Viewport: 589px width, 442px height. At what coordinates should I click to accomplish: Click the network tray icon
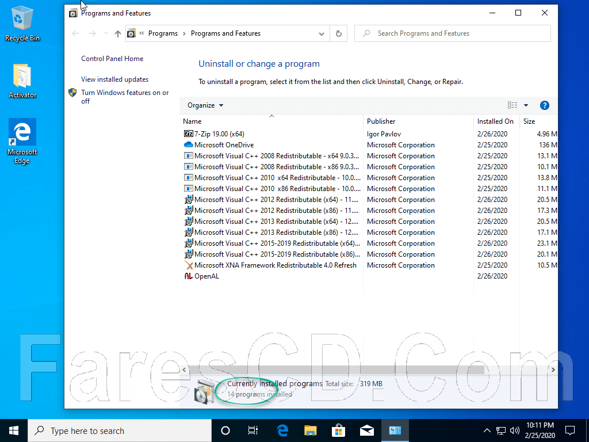point(501,430)
